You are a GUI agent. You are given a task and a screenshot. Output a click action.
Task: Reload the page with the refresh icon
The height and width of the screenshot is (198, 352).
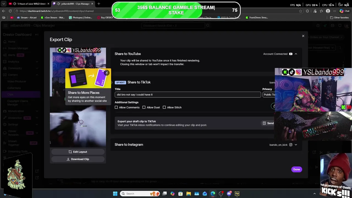pyautogui.click(x=10, y=11)
